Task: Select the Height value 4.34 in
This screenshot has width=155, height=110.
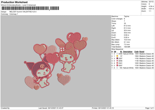Action: point(151,6)
